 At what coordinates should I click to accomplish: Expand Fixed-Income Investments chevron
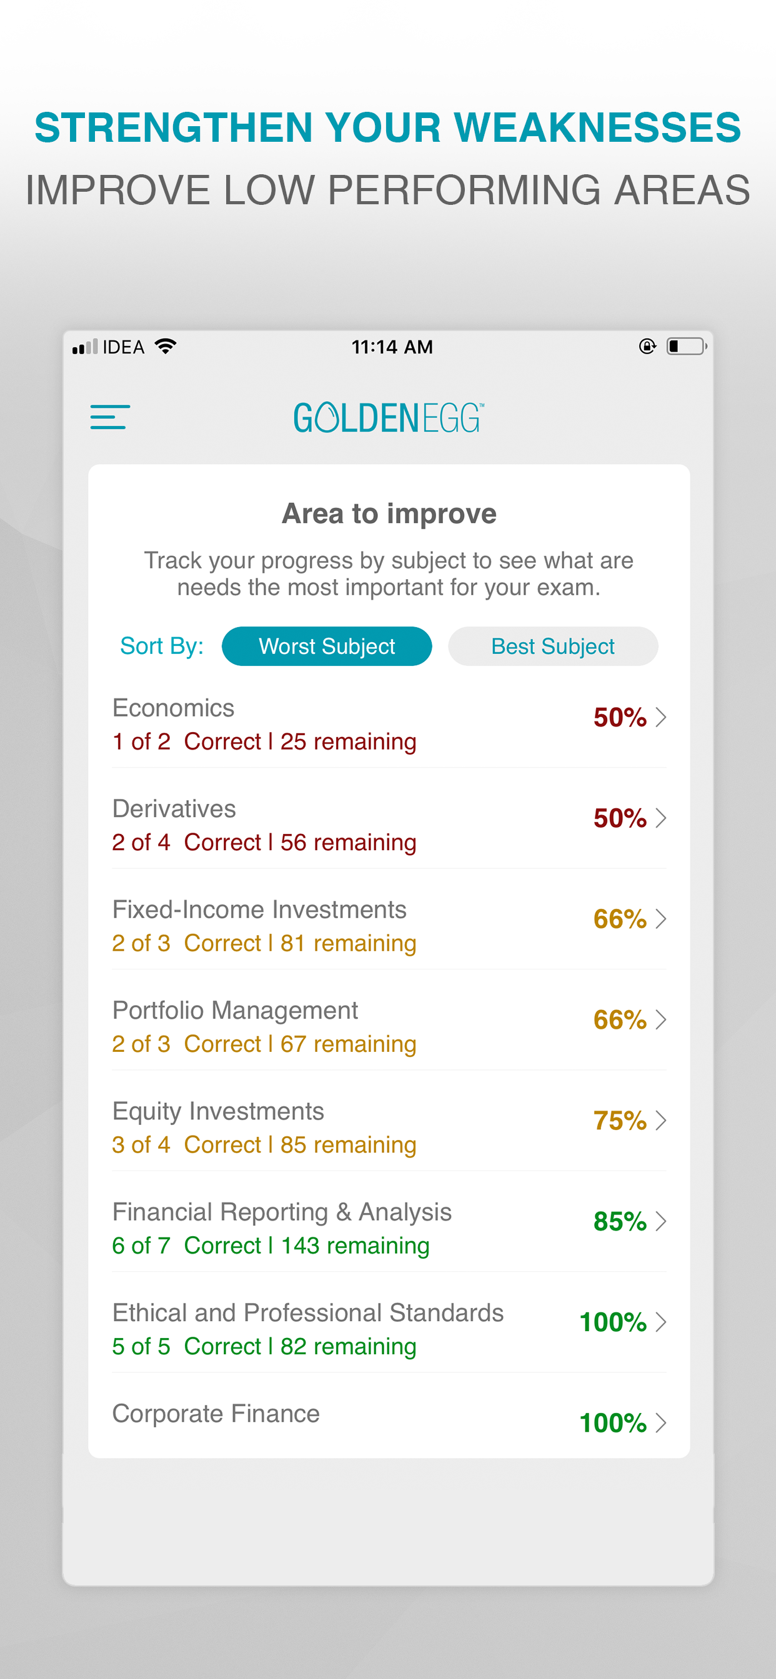click(x=660, y=918)
